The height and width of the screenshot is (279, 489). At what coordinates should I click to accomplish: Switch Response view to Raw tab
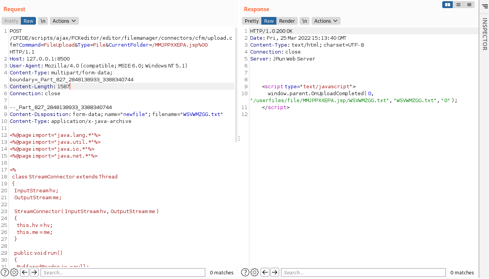point(269,21)
